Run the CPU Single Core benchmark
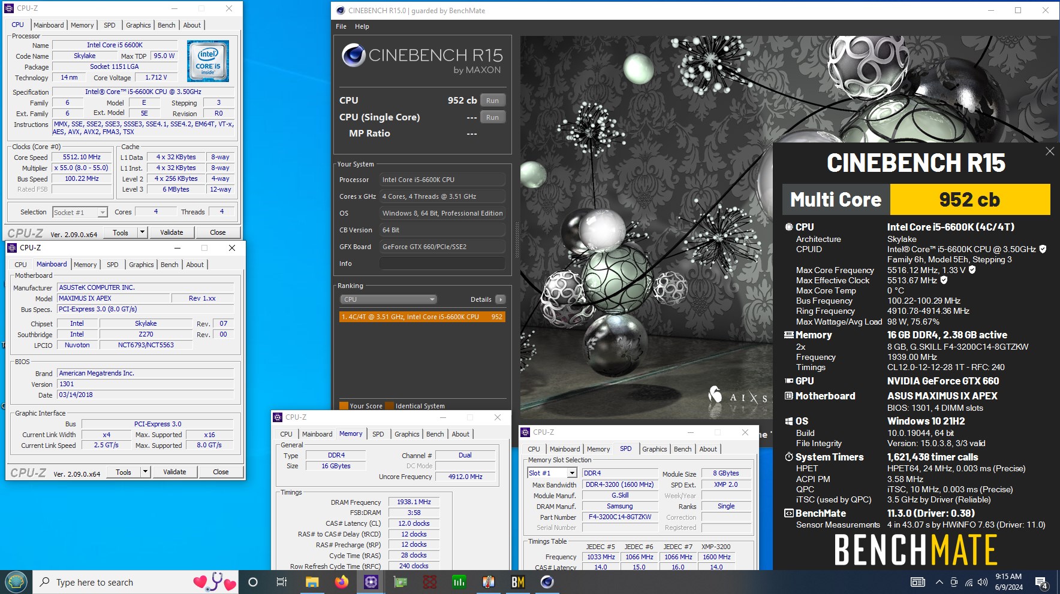 tap(492, 117)
